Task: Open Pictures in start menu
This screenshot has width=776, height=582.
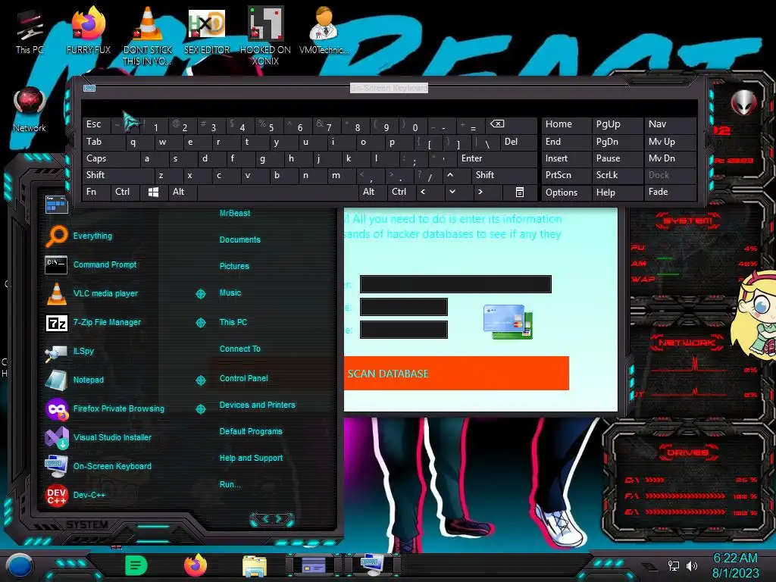Action: (234, 266)
